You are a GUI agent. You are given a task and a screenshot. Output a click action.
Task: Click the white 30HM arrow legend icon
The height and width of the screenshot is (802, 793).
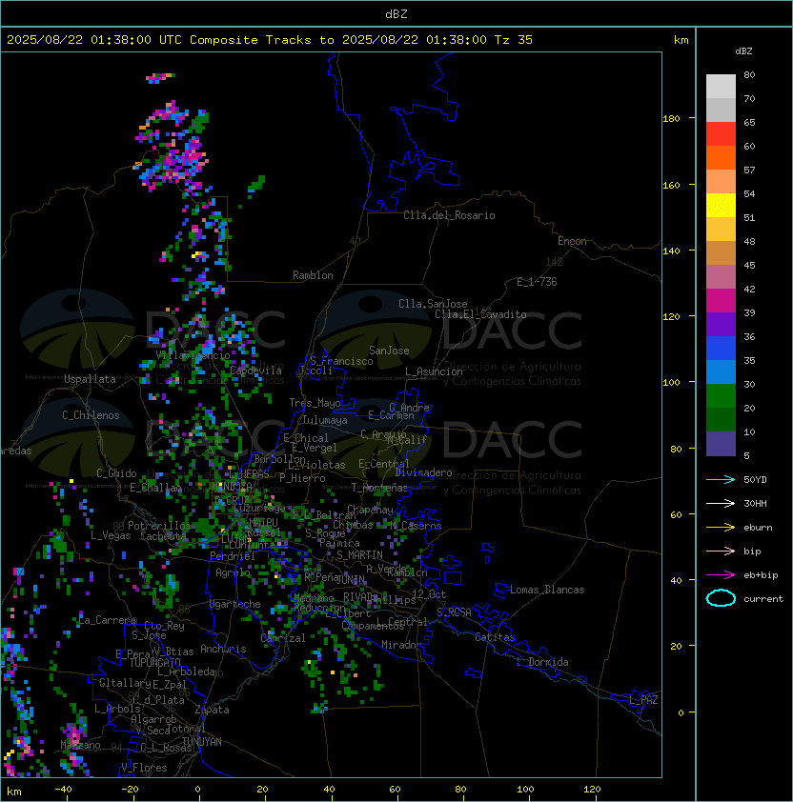coord(721,503)
